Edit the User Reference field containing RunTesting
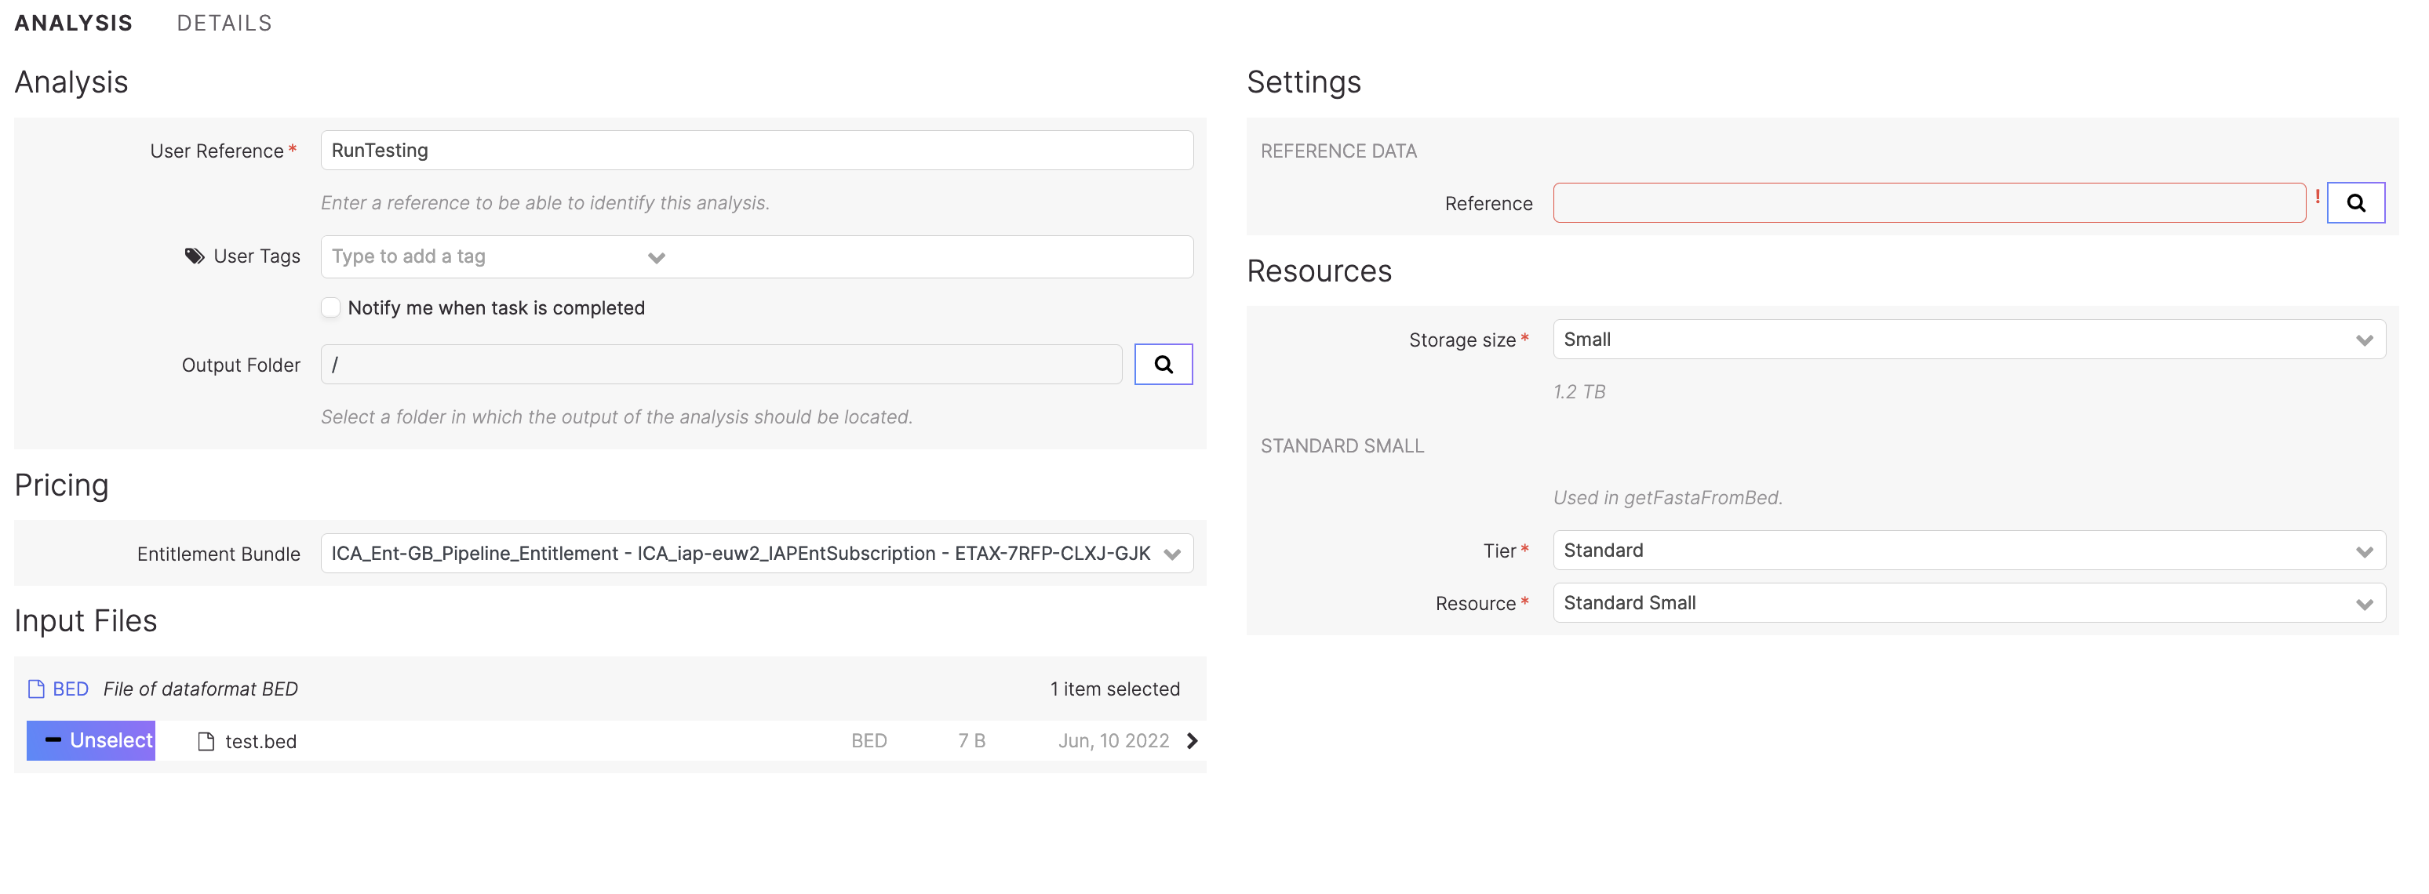Screen dimensions: 2429x894 (x=756, y=151)
